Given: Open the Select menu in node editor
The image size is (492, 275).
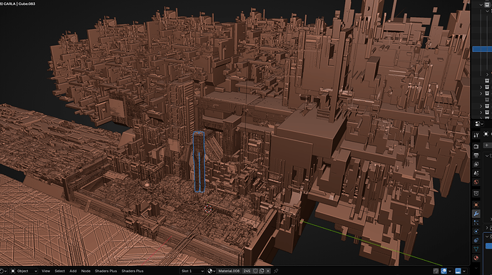Looking at the screenshot, I should pyautogui.click(x=60, y=271).
